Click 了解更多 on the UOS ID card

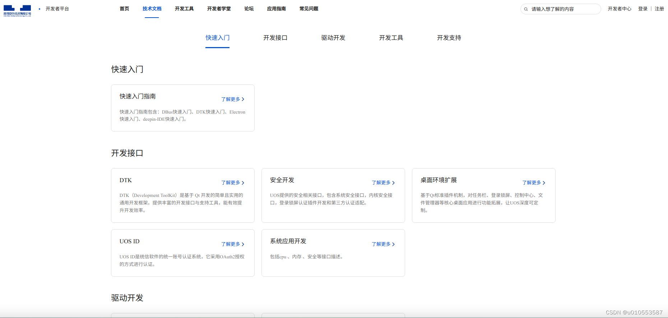point(233,244)
